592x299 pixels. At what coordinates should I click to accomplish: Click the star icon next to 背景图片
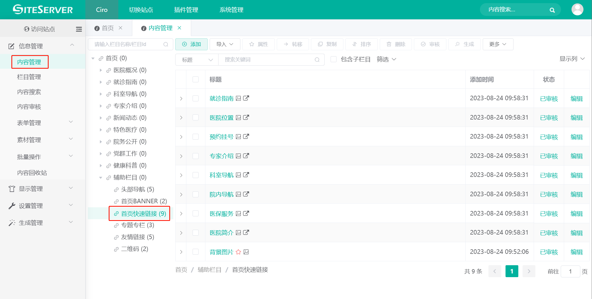pos(238,252)
